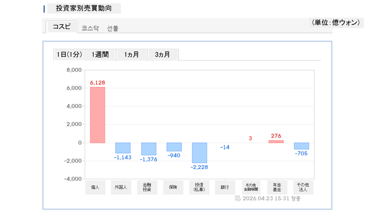Open the 선물 tab

coord(113,28)
